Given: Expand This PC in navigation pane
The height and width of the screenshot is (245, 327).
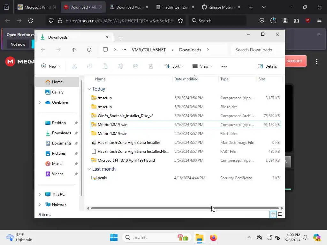Looking at the screenshot, I should tap(40, 194).
